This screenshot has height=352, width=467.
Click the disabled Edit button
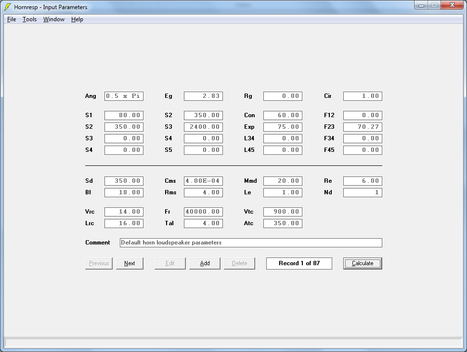coord(170,263)
